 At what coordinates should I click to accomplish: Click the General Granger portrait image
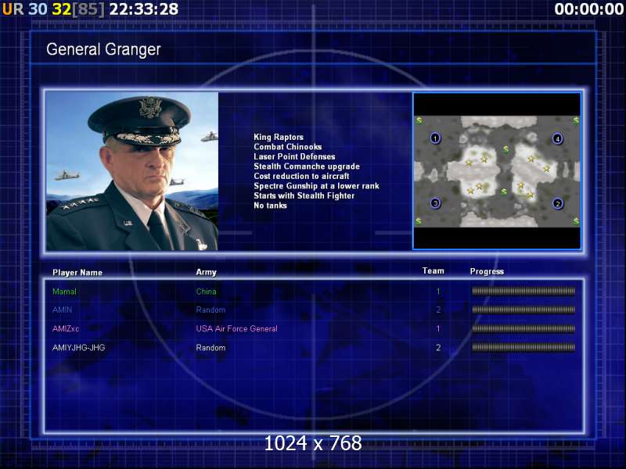[x=132, y=171]
